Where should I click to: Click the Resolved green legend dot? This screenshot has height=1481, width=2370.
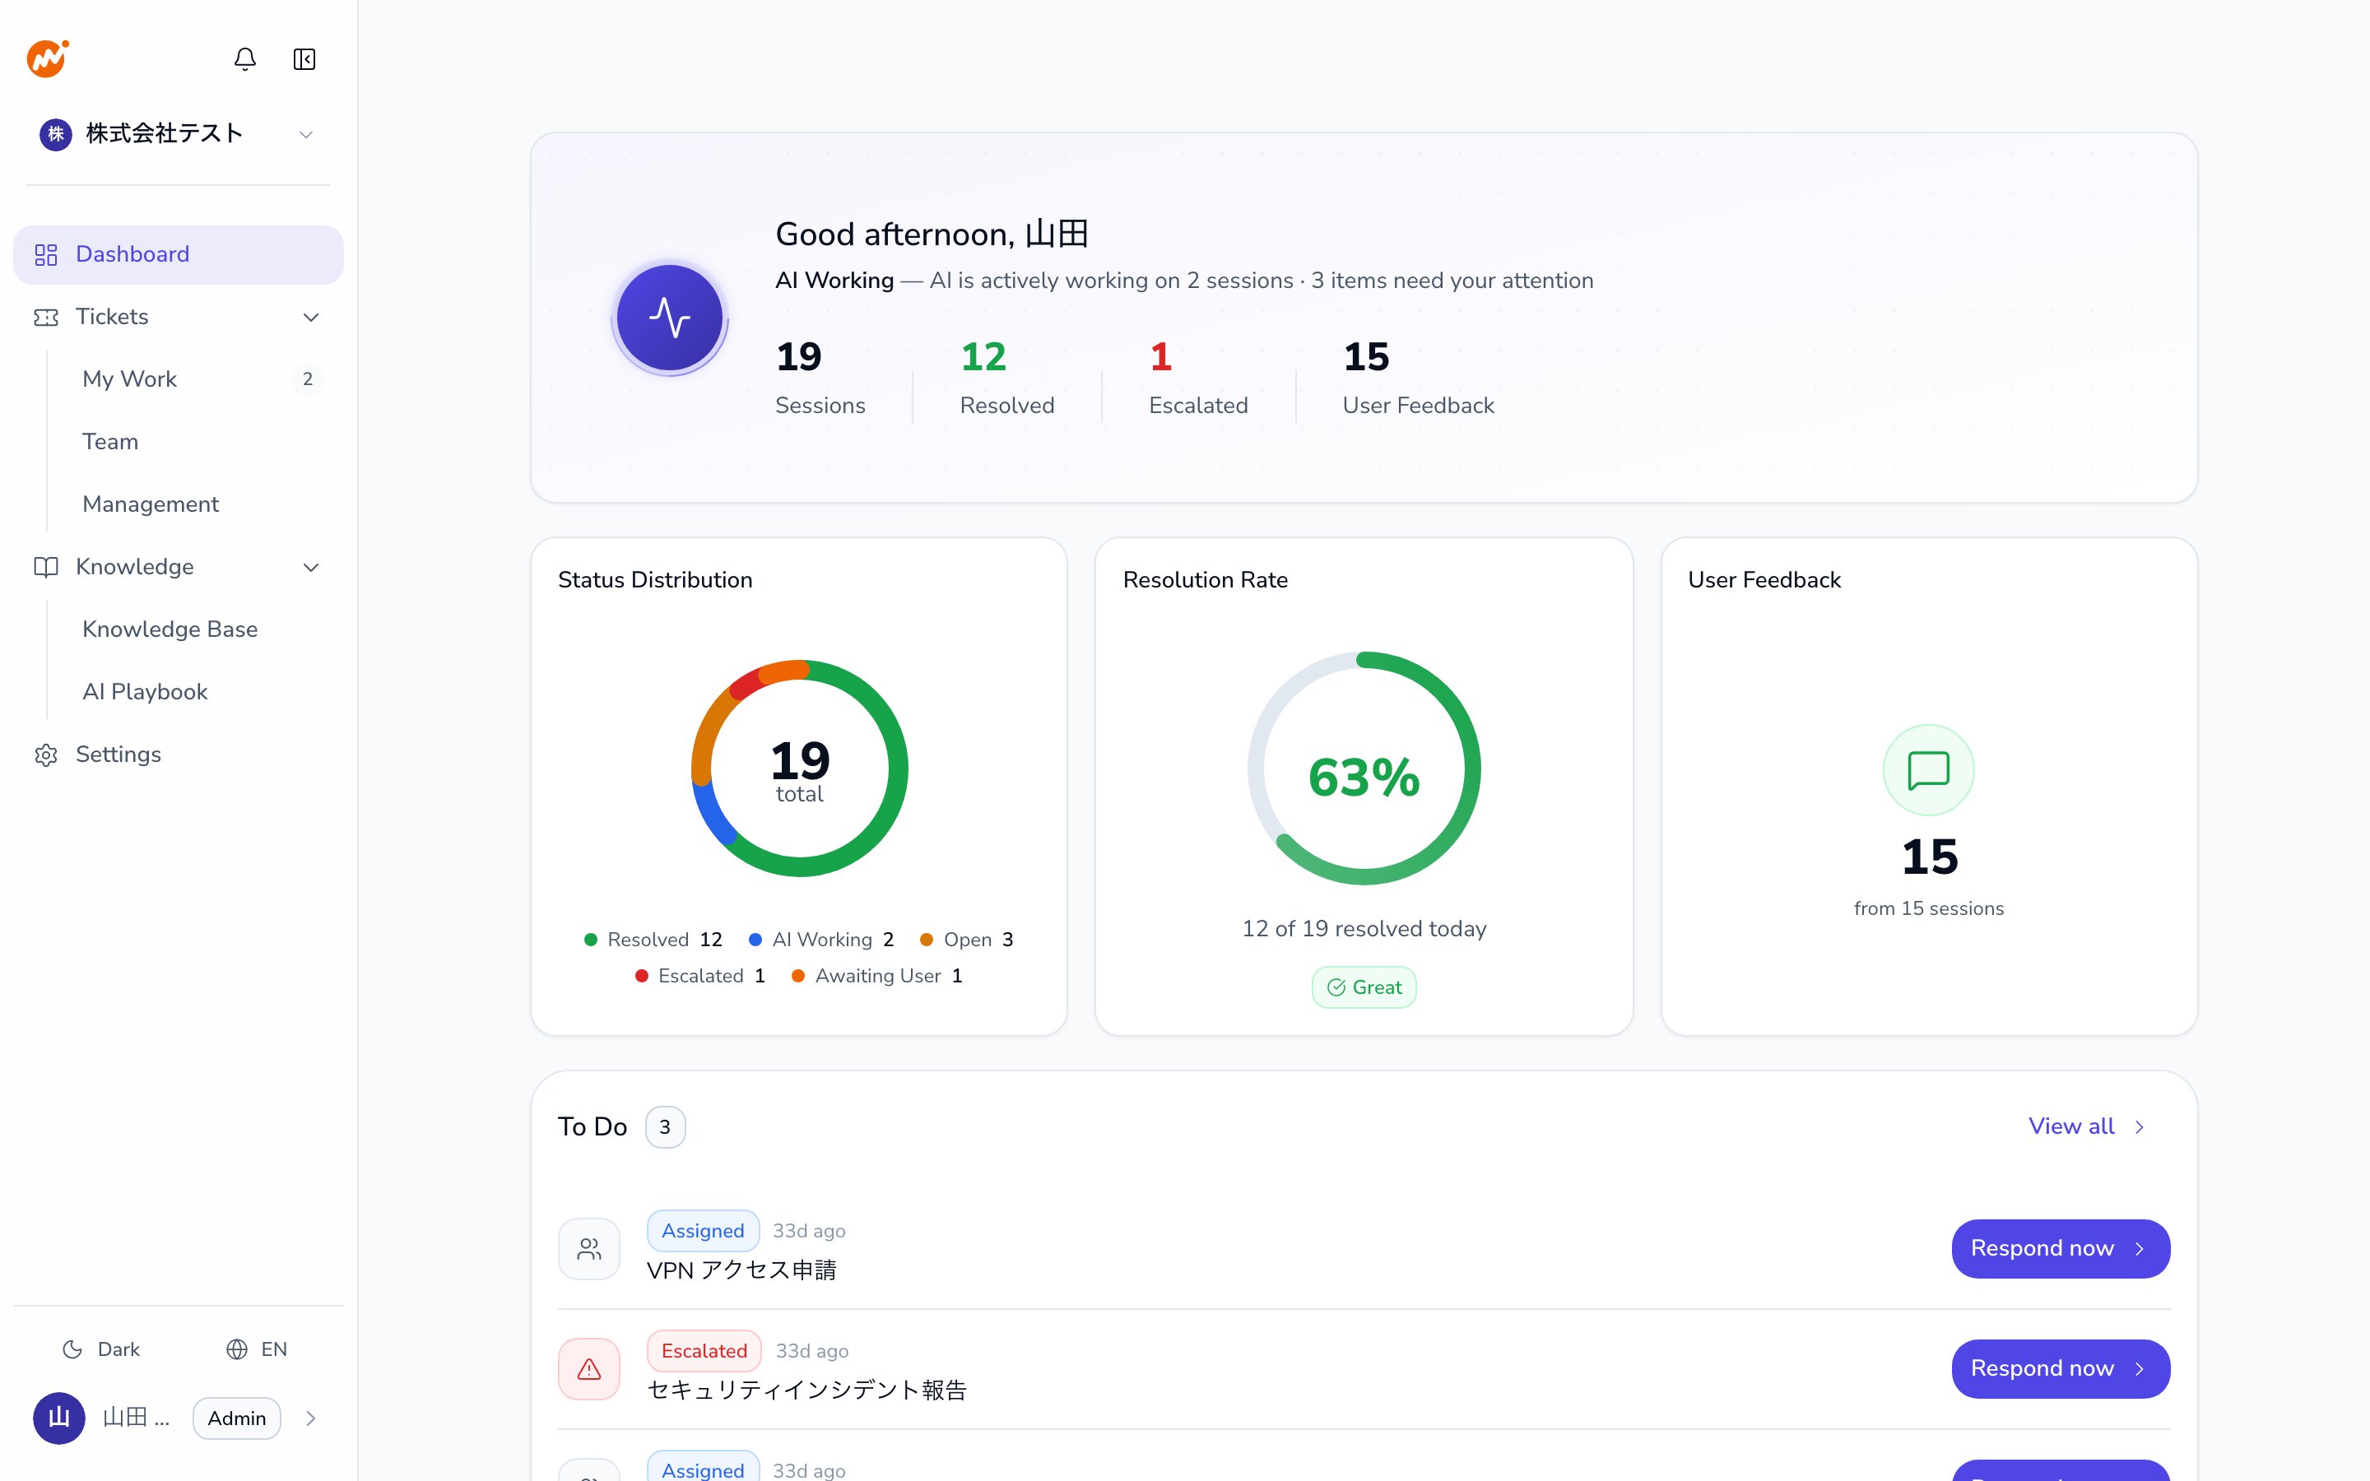tap(591, 940)
